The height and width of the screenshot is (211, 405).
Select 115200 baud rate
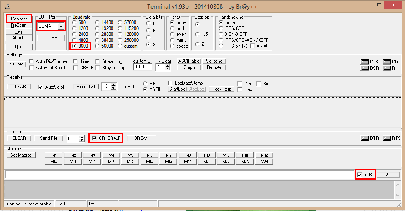pyautogui.click(x=120, y=28)
